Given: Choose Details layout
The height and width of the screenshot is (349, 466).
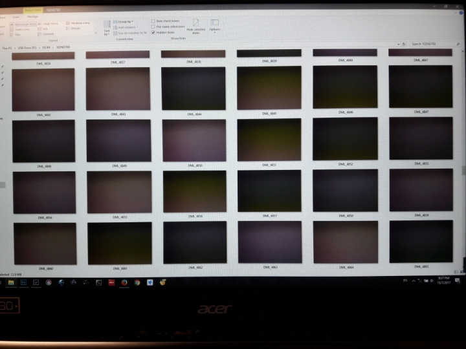Looking at the screenshot, I should pyautogui.click(x=73, y=28).
